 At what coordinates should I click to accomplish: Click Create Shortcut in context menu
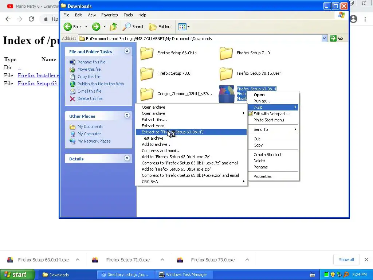coord(273,155)
